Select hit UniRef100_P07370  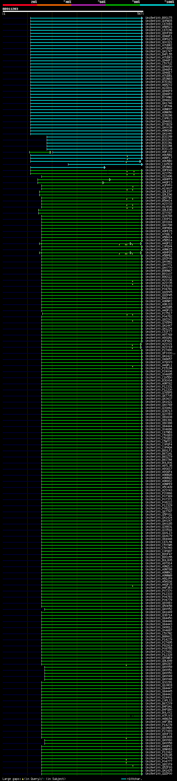159,591
